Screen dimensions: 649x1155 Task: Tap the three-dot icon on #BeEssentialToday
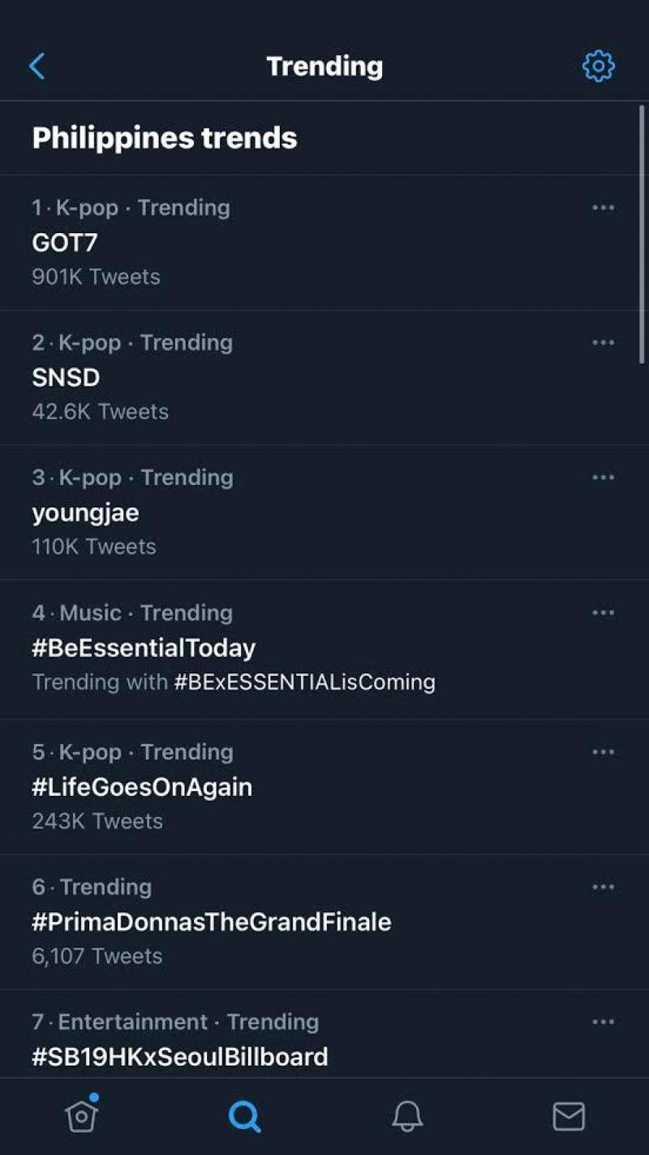click(x=604, y=612)
